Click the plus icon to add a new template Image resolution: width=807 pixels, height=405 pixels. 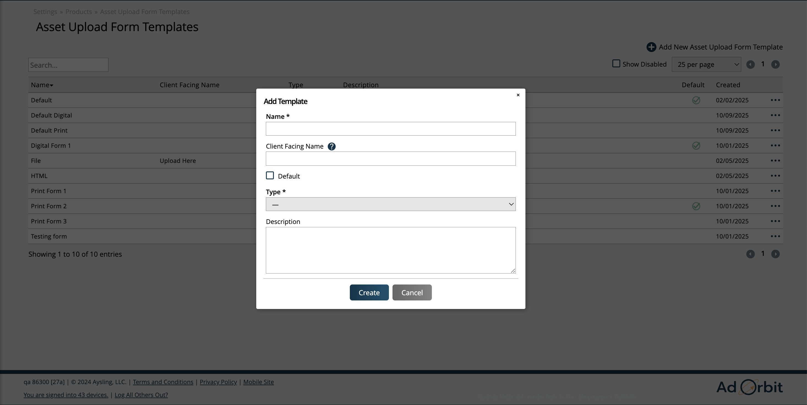coord(651,47)
